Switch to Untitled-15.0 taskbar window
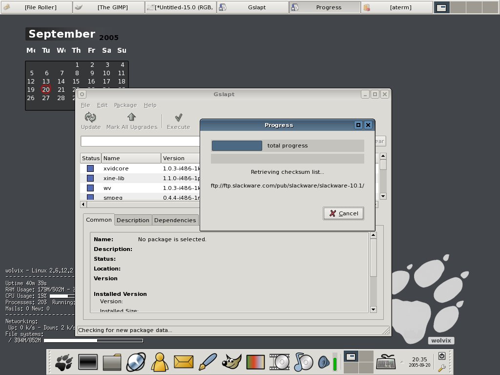Viewport: 500px width, 375px height. coord(181,7)
